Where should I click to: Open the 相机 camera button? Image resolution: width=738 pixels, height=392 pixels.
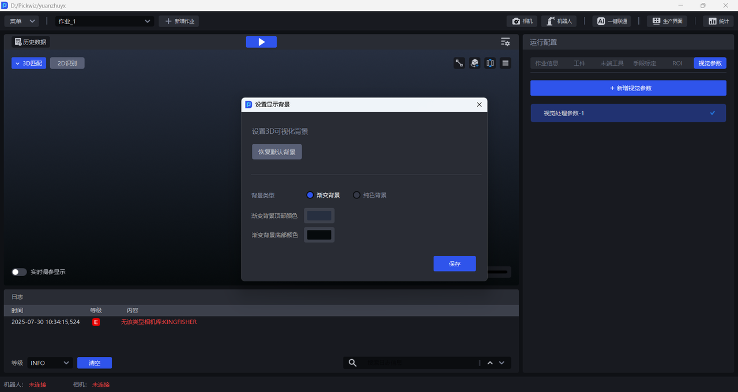(x=522, y=21)
